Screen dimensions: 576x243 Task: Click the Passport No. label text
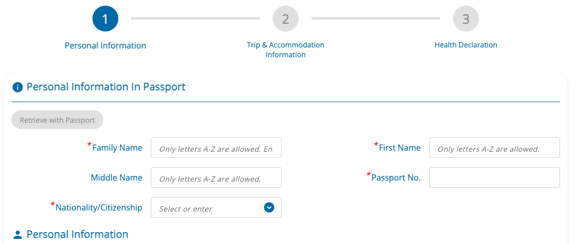(396, 177)
